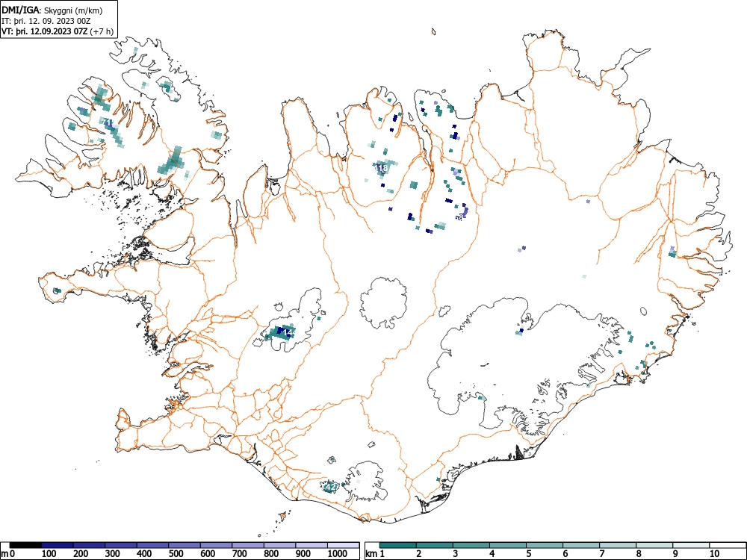The image size is (747, 560).
Task: Select the 900 m legend color swatch
Action: point(311,545)
